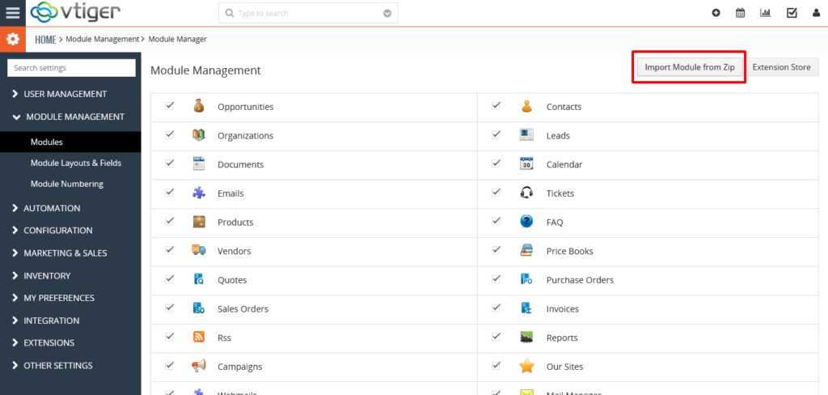
Task: Click the Our Sites star icon
Action: point(526,366)
